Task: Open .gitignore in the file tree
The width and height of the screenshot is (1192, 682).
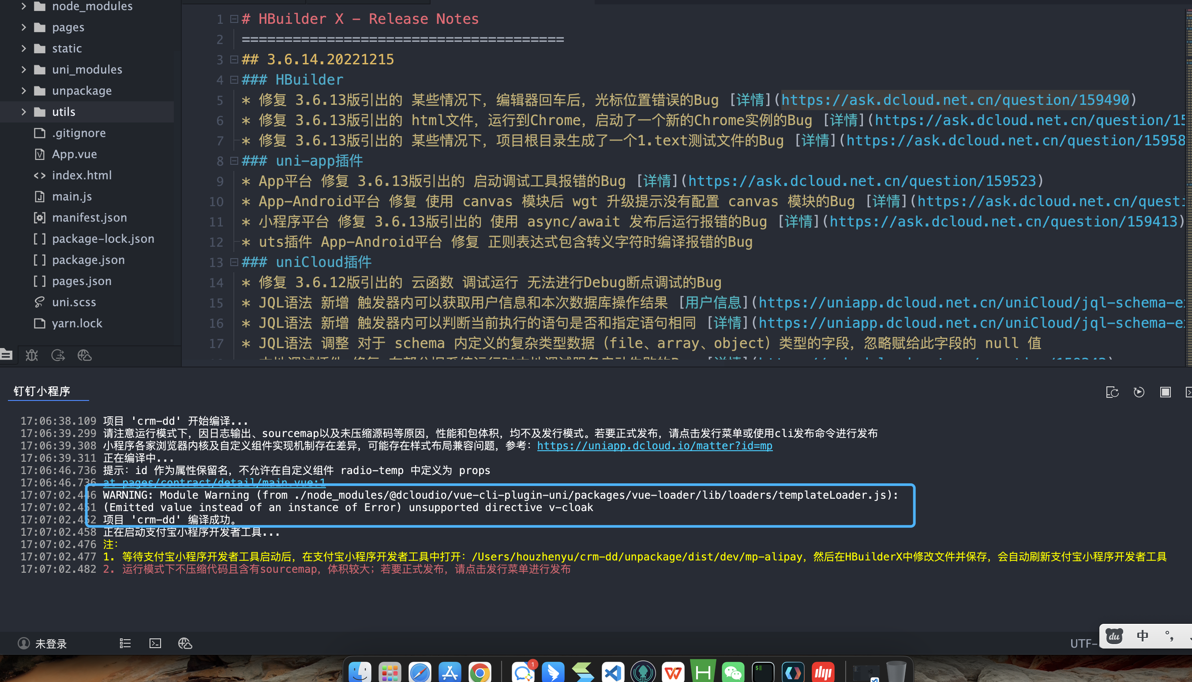Action: tap(79, 133)
